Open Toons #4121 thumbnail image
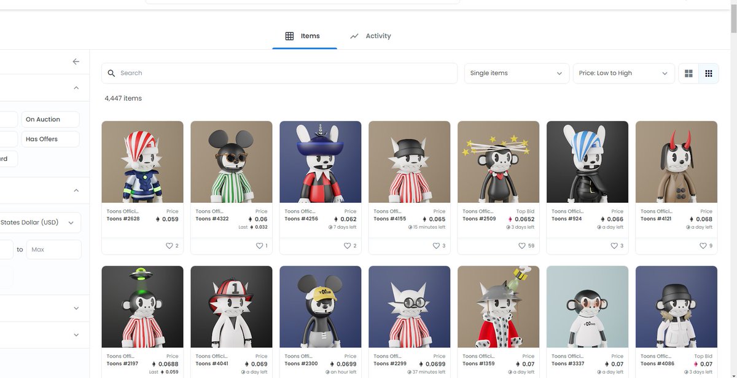 (677, 162)
